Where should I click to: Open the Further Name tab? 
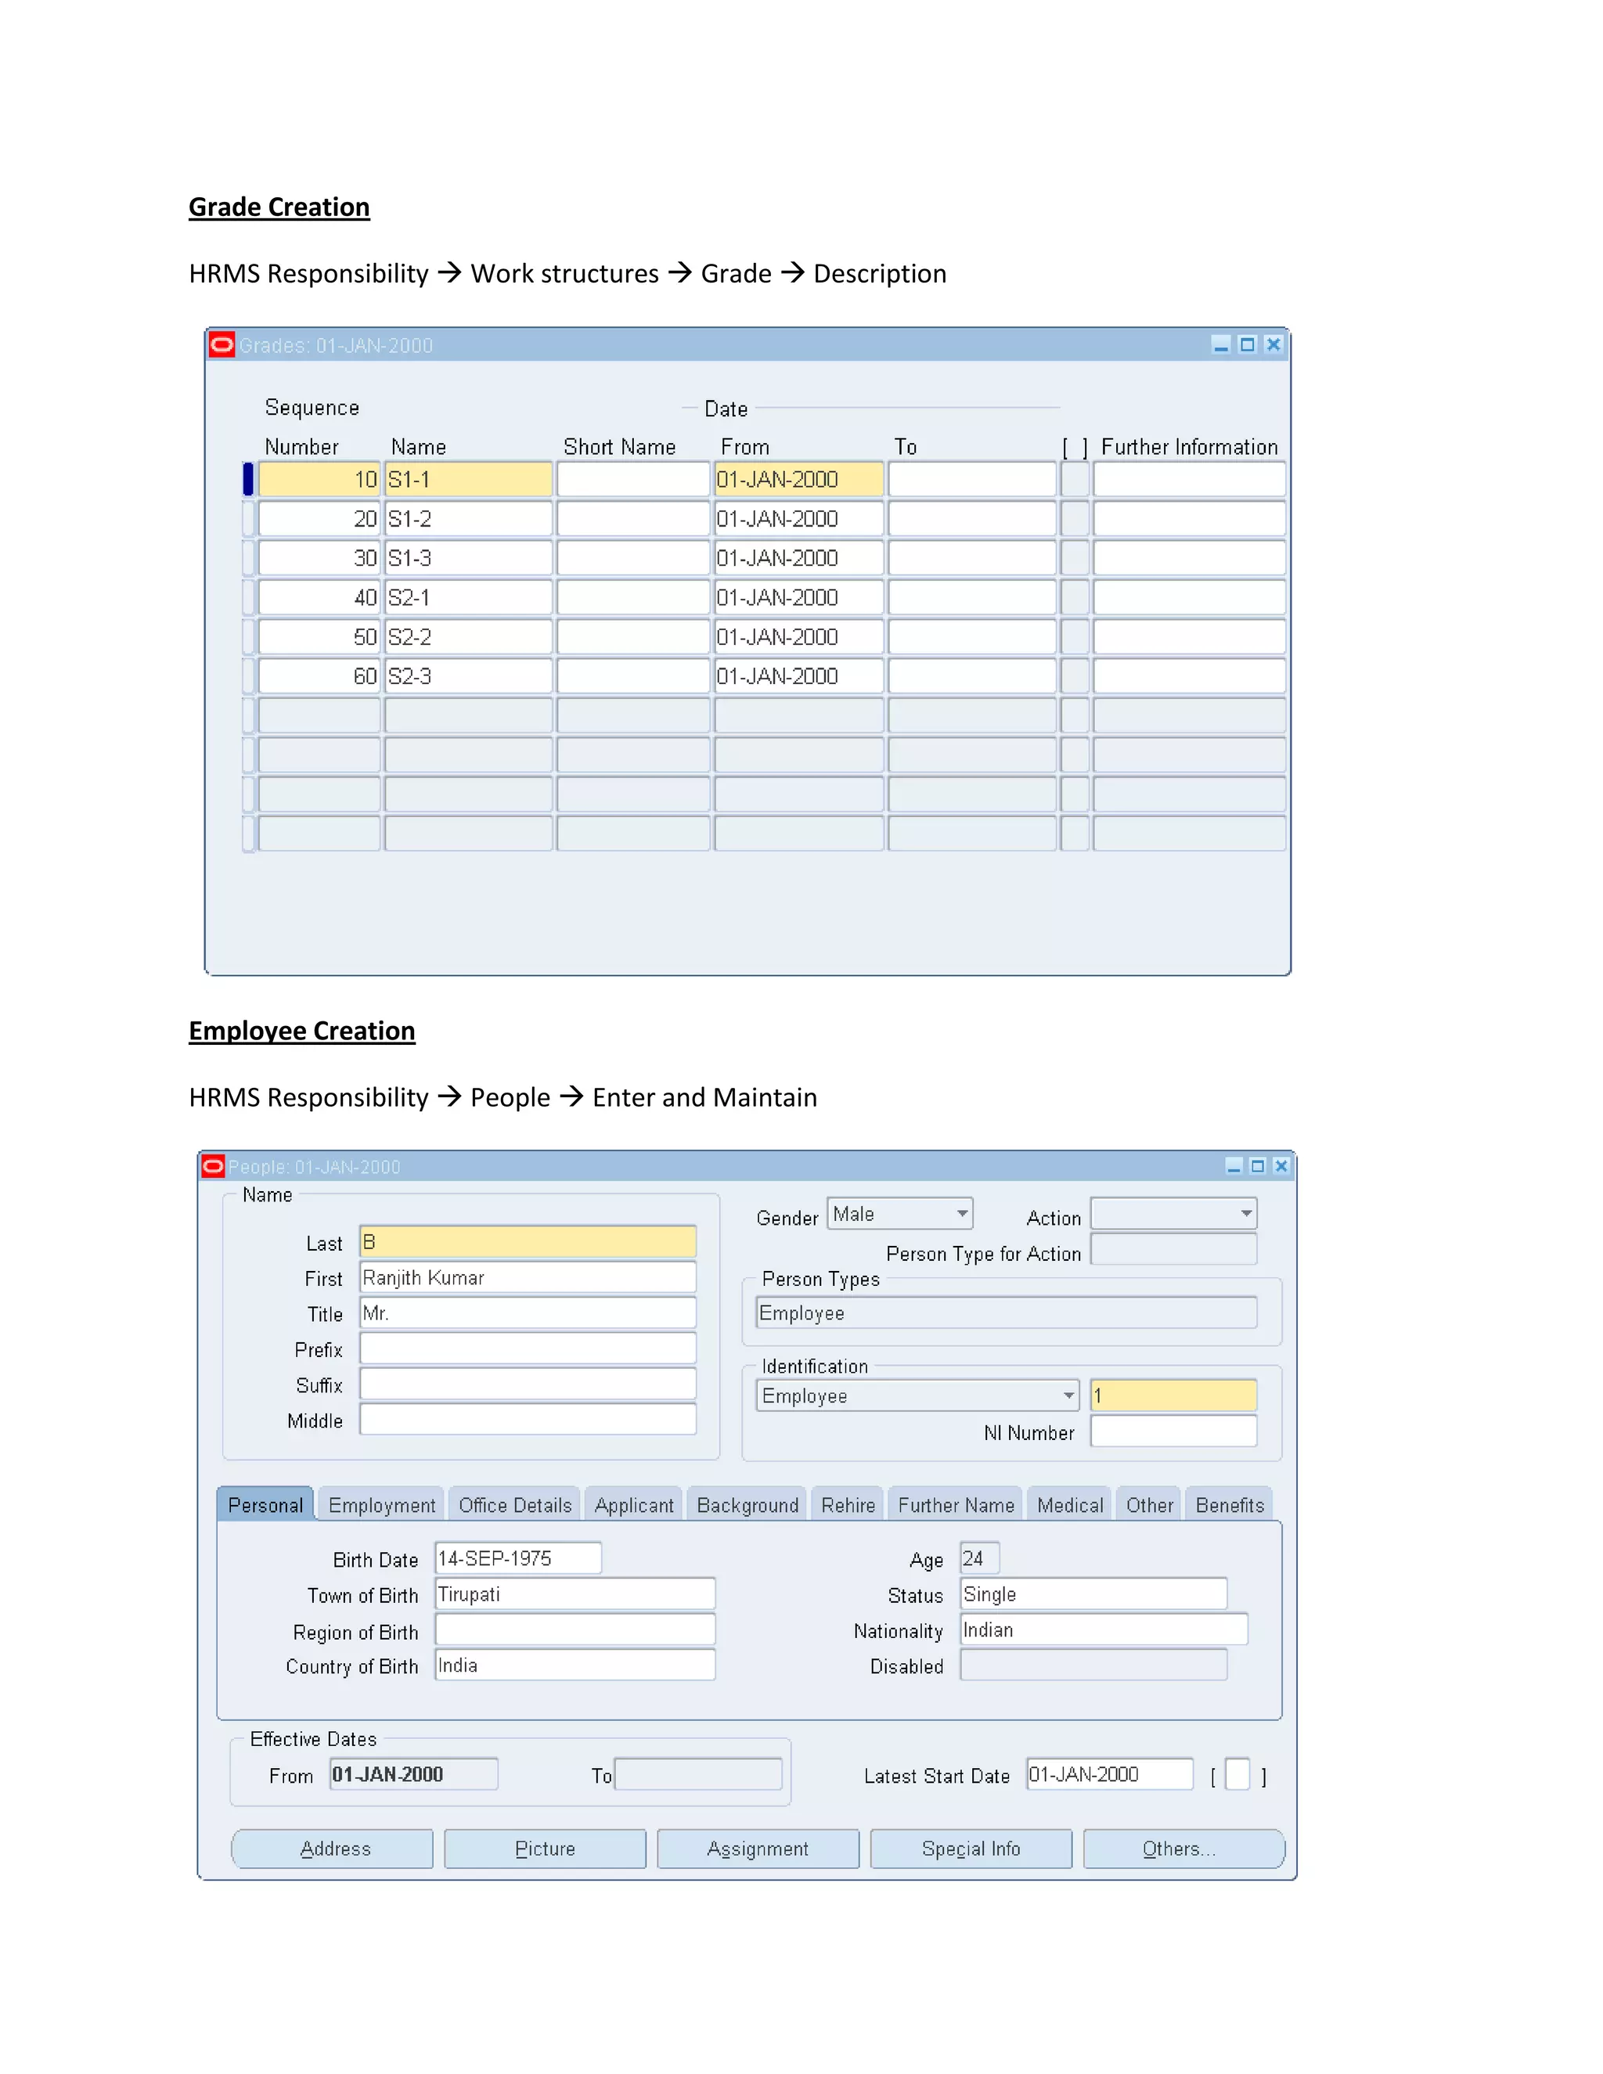[x=956, y=1505]
